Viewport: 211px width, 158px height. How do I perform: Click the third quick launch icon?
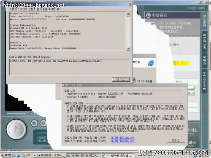23,155
